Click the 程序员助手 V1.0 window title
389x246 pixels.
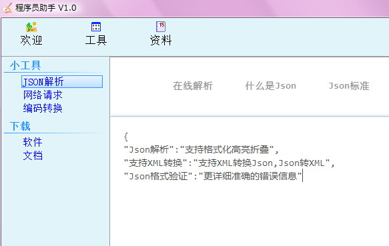(x=46, y=8)
